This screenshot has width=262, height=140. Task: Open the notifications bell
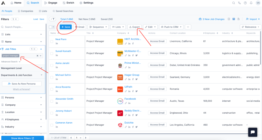251,3
